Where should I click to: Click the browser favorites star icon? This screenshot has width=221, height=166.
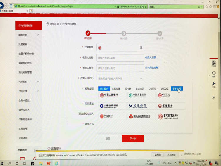pyautogui.click(x=211, y=6)
